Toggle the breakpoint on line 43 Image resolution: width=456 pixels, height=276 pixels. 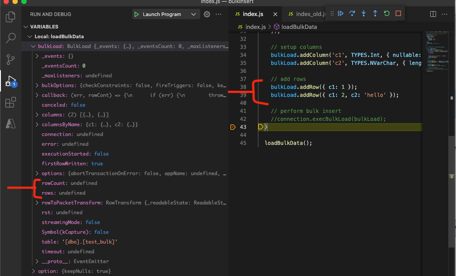(x=233, y=127)
